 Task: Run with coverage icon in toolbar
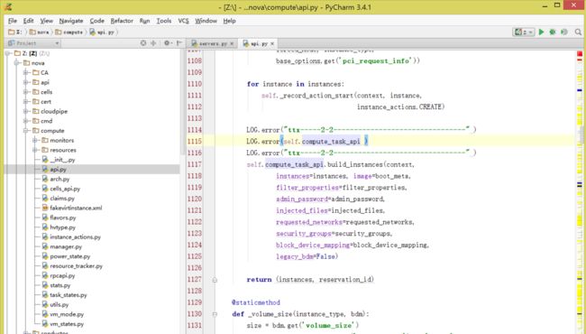[x=564, y=32]
